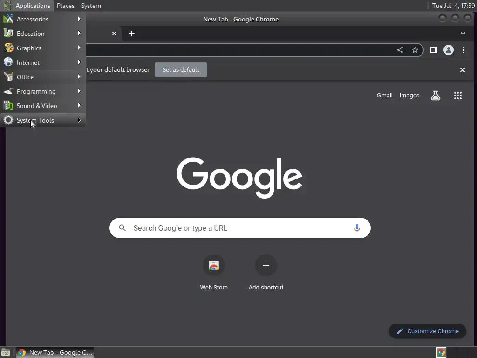Click the Add shortcut tile

(x=266, y=272)
